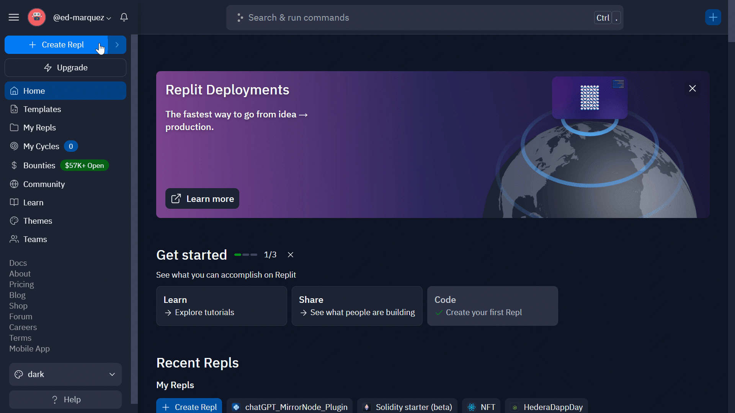Dismiss the Replit Deployments banner
The image size is (735, 413).
point(692,88)
